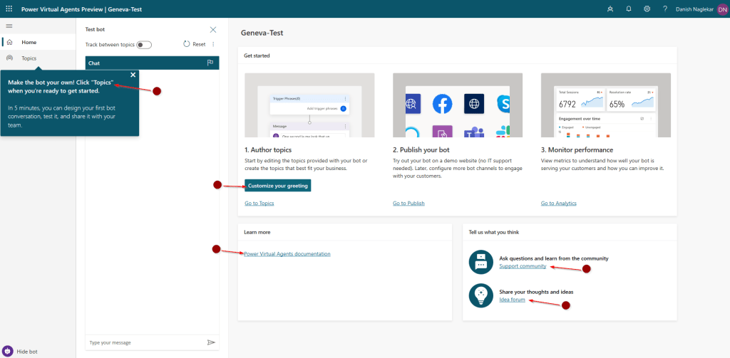Click the flag icon in Chat header
This screenshot has width=730, height=358.
210,63
